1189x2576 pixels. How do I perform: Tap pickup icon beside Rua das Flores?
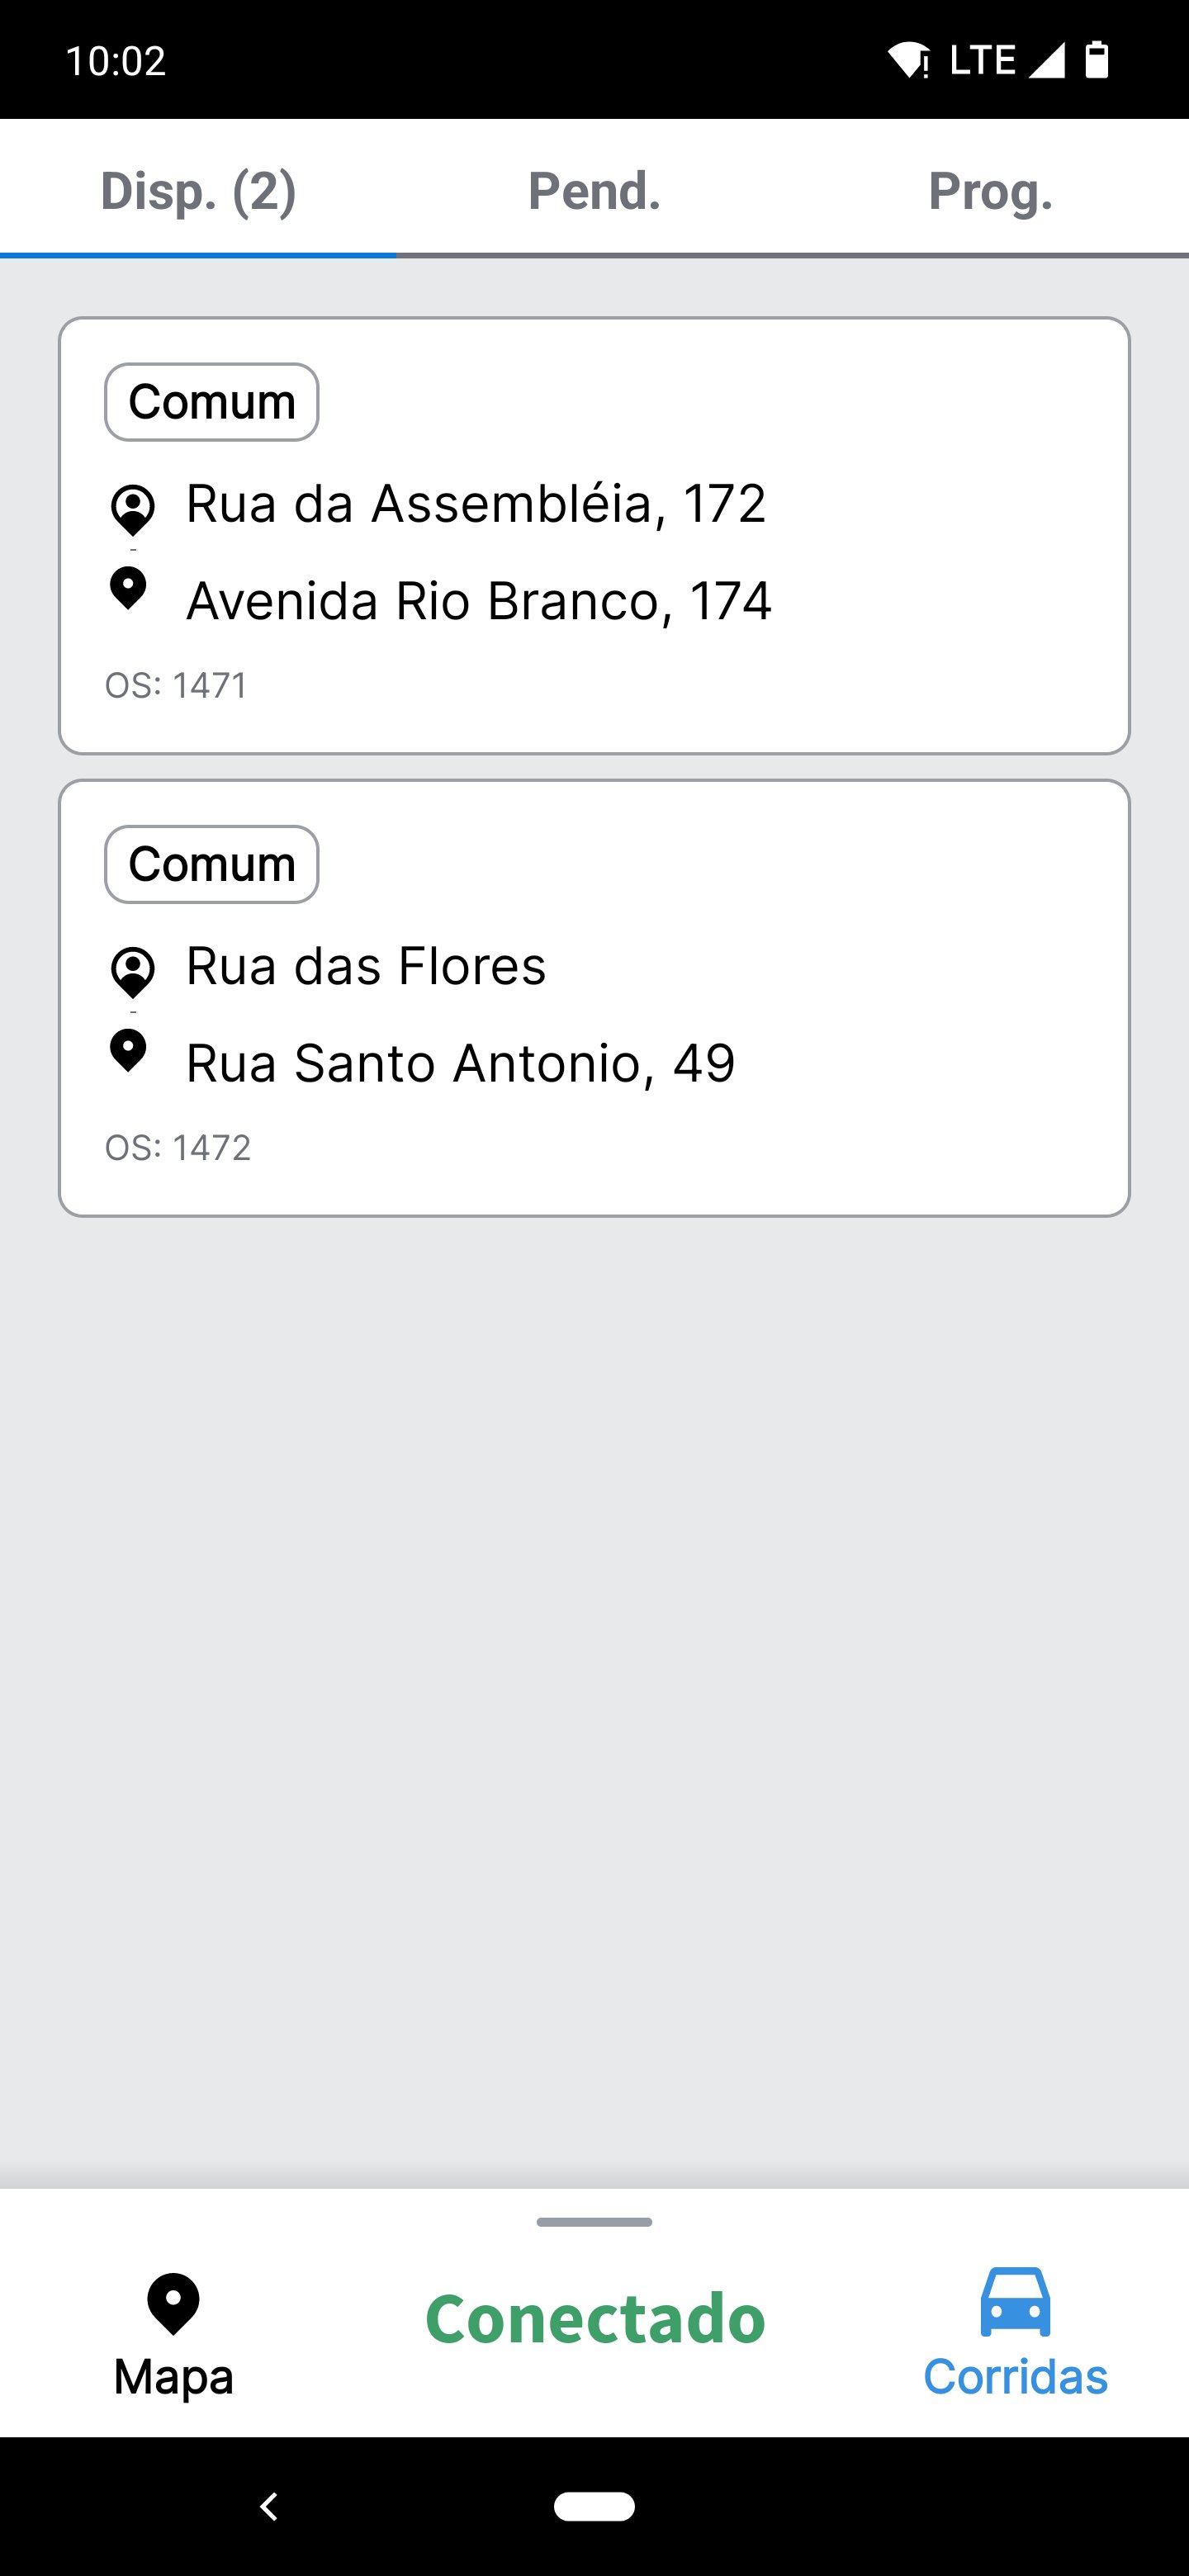pyautogui.click(x=132, y=972)
